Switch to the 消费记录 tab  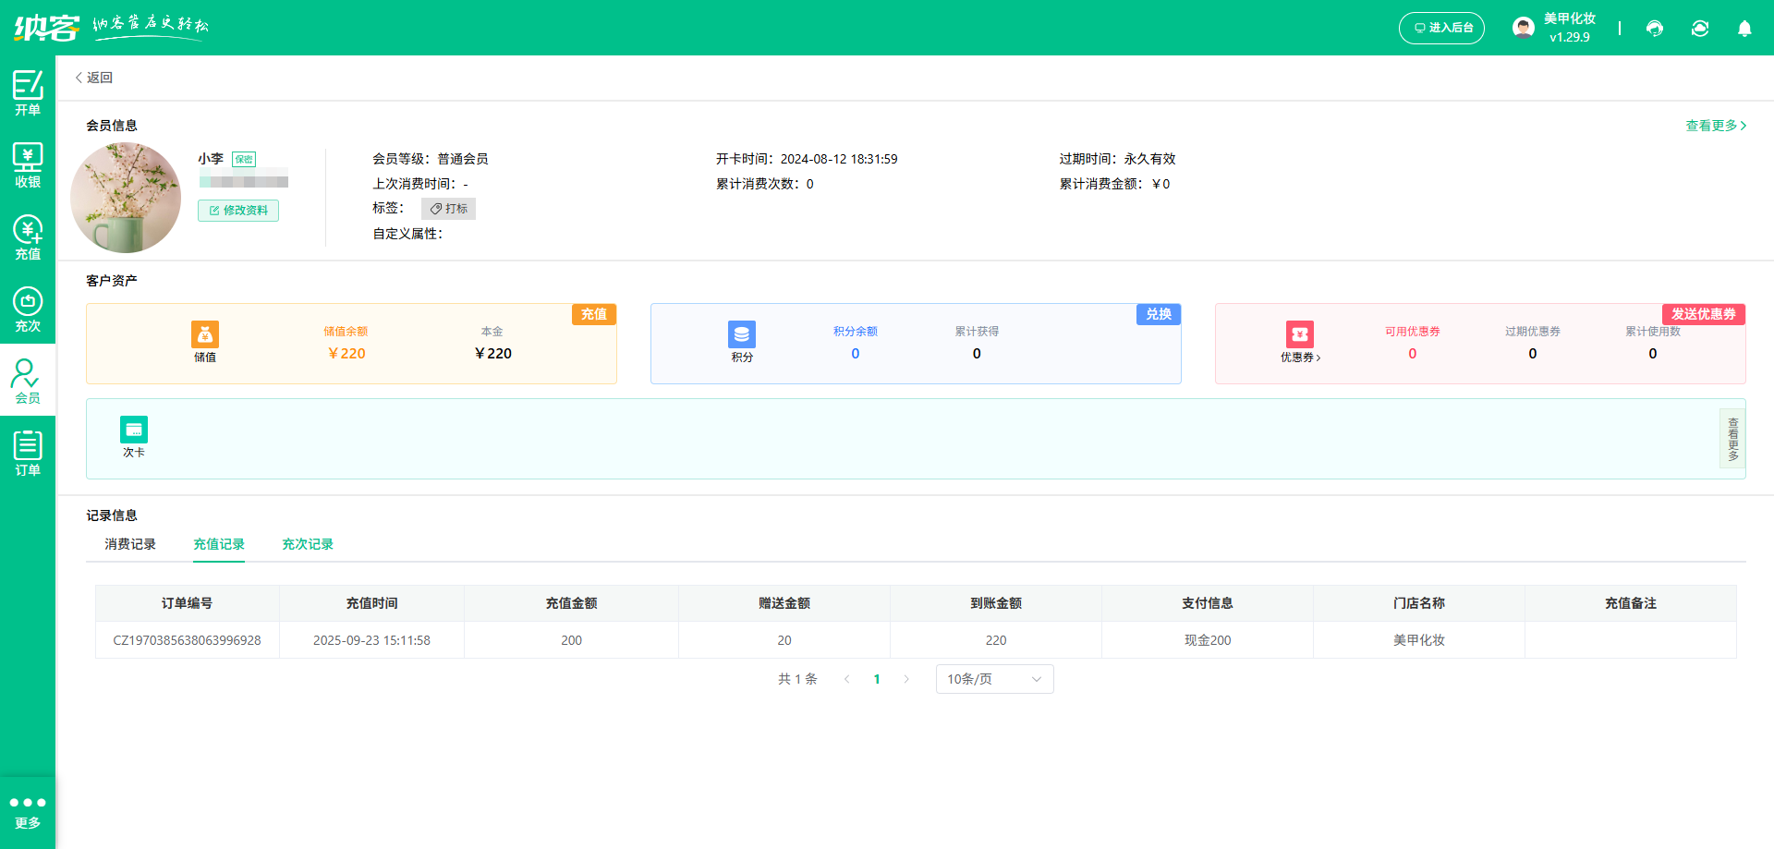[x=130, y=544]
